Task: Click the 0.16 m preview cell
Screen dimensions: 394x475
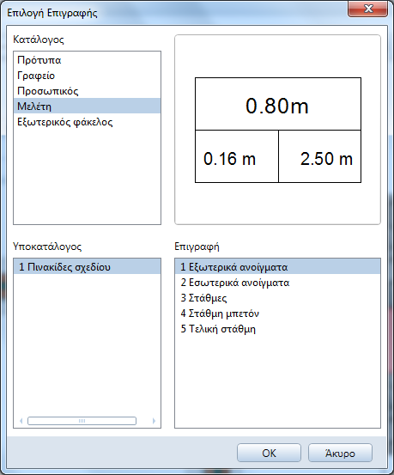Action: 237,156
